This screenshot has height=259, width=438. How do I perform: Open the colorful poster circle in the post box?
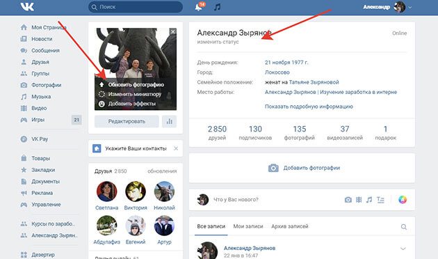point(403,200)
